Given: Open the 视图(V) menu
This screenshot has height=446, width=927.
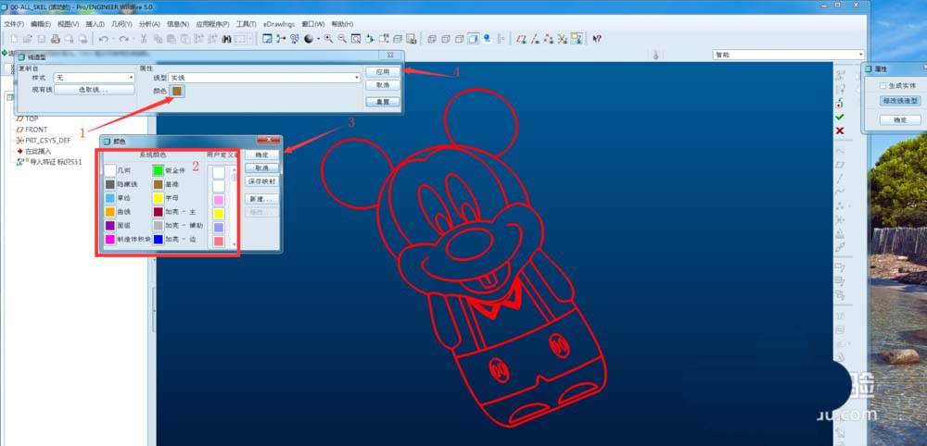Looking at the screenshot, I should coord(68,24).
